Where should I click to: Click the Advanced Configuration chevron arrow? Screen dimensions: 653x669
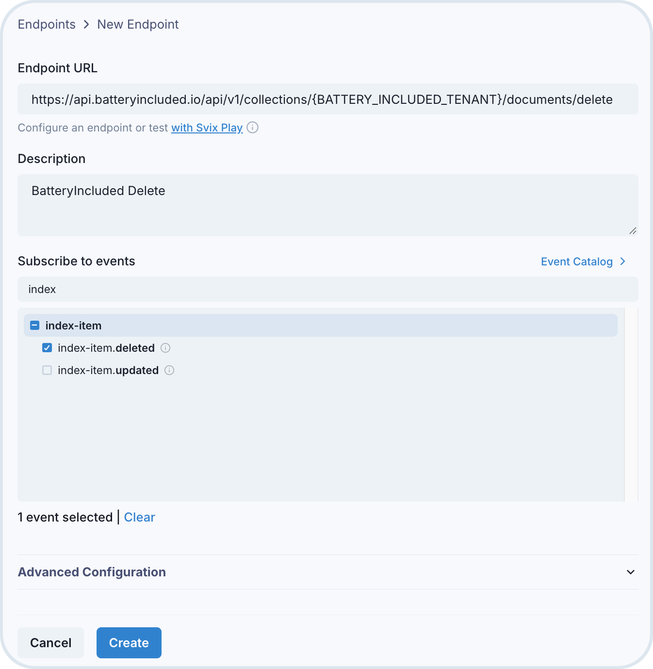630,572
